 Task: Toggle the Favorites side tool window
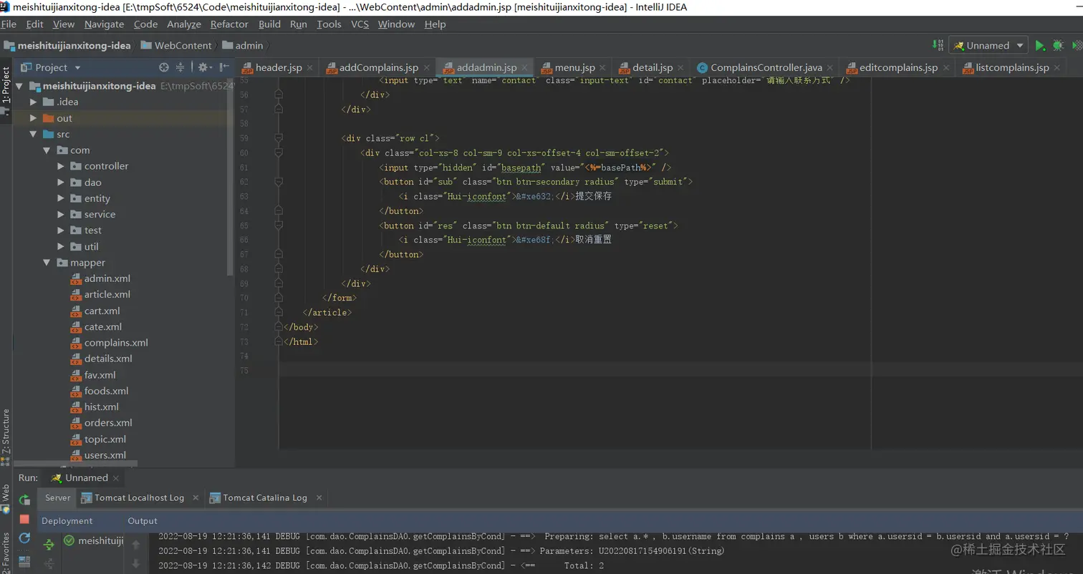6,552
